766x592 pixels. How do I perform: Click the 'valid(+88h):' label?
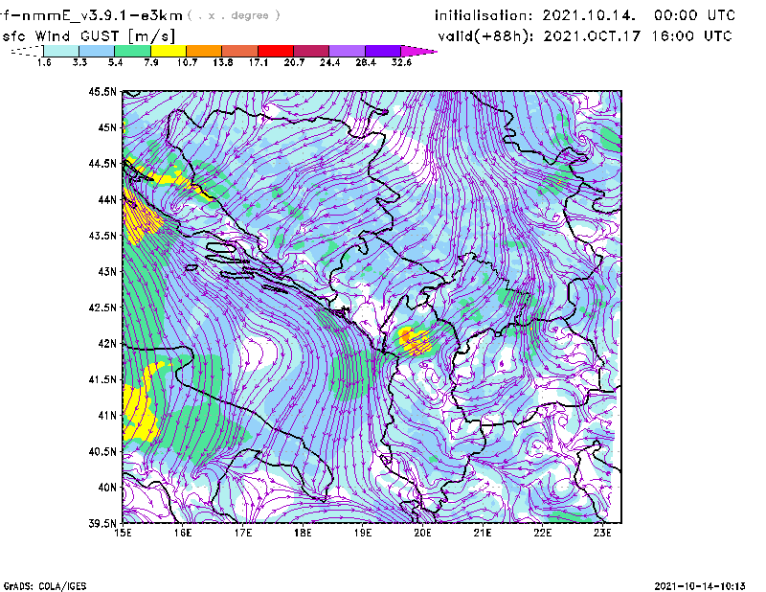(486, 36)
